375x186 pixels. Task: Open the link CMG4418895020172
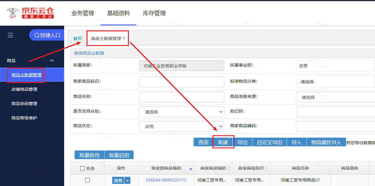[166, 180]
